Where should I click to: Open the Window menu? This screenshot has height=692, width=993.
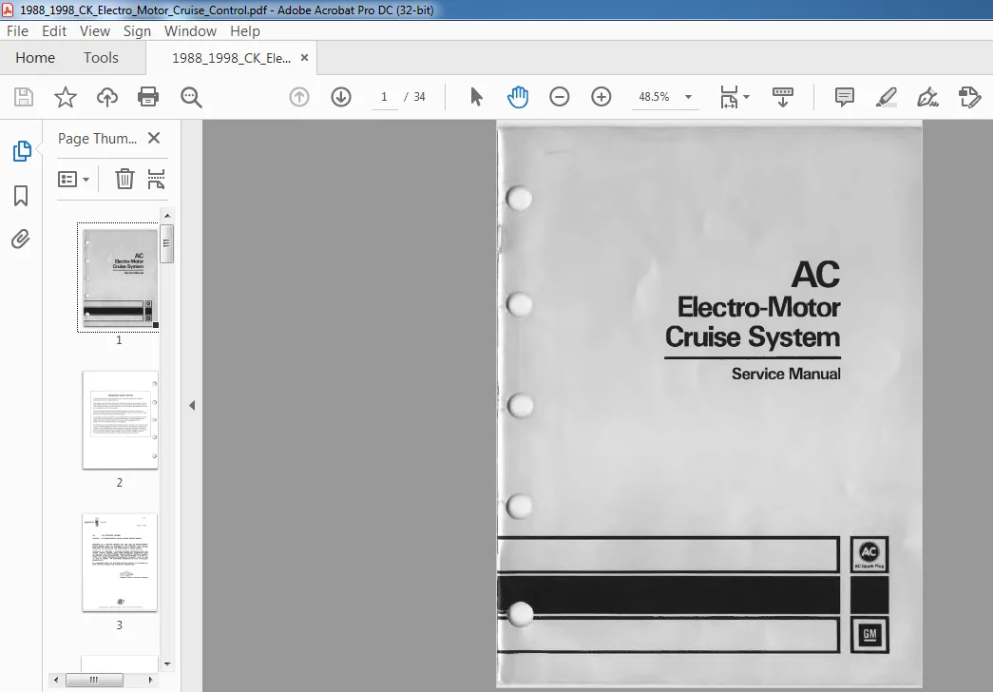tap(190, 31)
